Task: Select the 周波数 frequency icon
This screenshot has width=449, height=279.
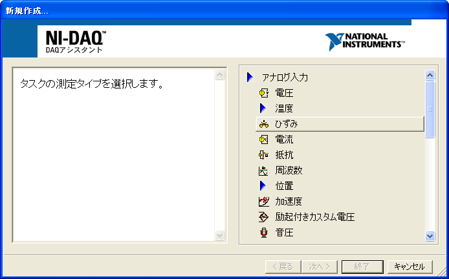Action: (x=263, y=171)
